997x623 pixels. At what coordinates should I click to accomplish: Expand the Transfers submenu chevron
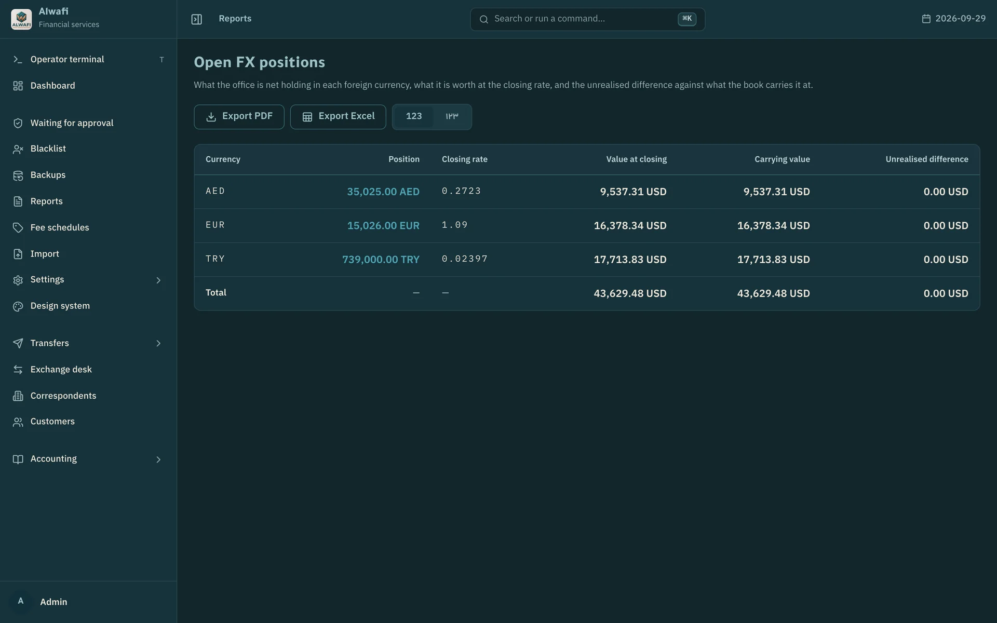(x=158, y=343)
